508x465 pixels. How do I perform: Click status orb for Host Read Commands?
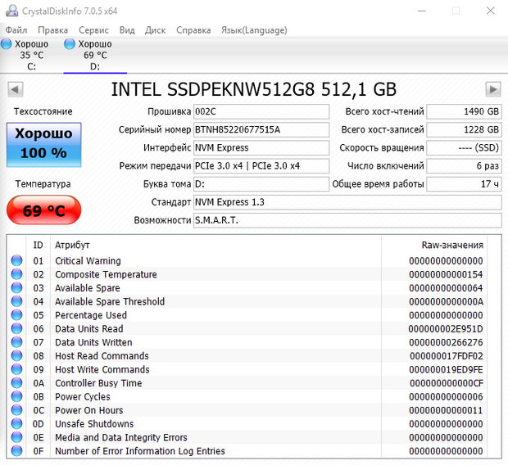pyautogui.click(x=17, y=356)
